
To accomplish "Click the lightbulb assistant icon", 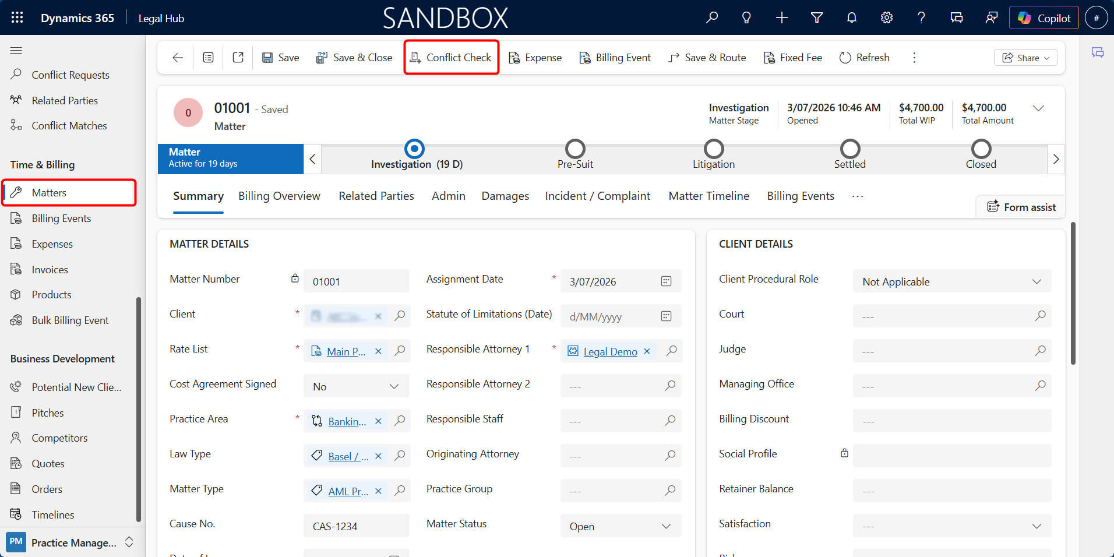I will pyautogui.click(x=746, y=17).
